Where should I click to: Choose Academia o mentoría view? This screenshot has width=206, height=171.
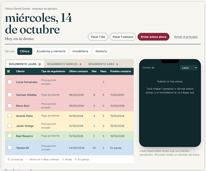51,51
